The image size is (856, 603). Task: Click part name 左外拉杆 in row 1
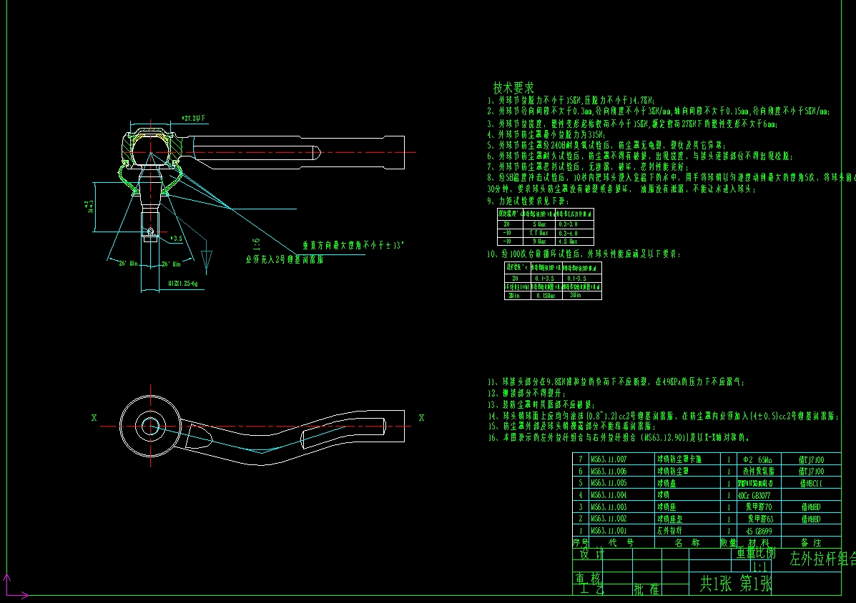click(x=669, y=531)
